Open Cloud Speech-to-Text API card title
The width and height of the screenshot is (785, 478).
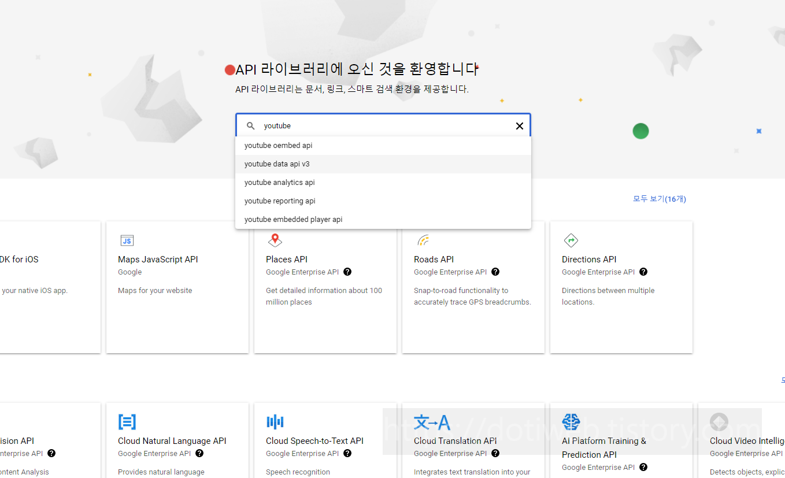314,441
